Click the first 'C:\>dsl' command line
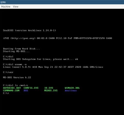The image size is (124, 115). click(x=8, y=57)
